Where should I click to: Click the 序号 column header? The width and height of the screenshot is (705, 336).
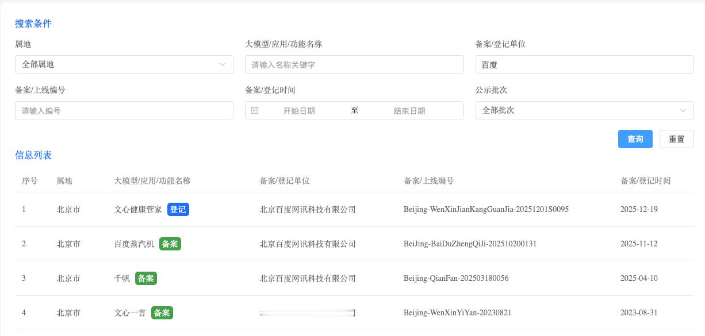click(x=30, y=181)
